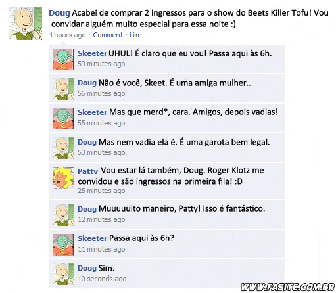Click Doug's avatar on the 'Sim.' comment
Viewport: 336px width, 293px height.
click(63, 274)
